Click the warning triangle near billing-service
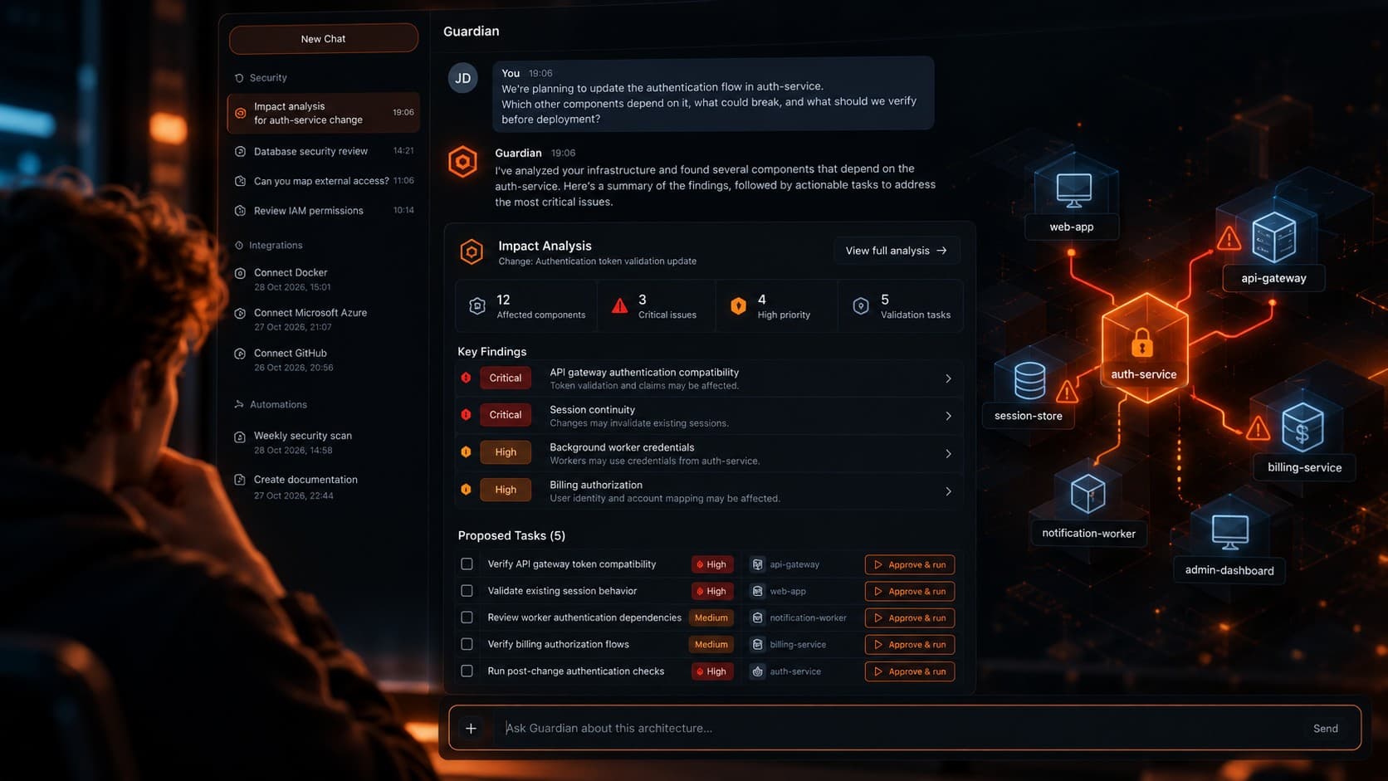Image resolution: width=1388 pixels, height=781 pixels. pos(1258,428)
